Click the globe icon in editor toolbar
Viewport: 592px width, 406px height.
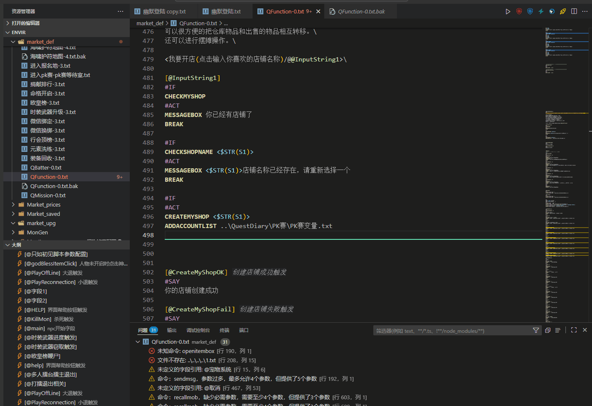(x=552, y=11)
